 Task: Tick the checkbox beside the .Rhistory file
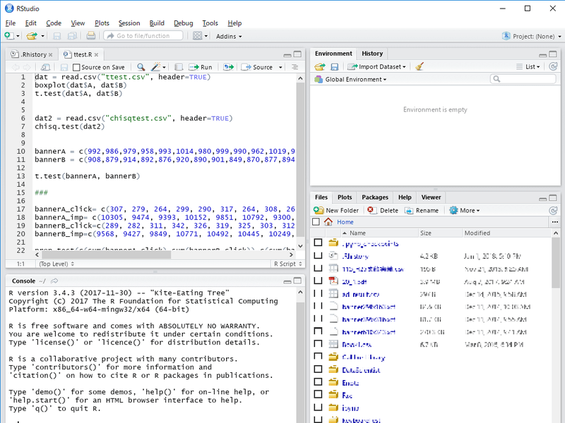pos(318,255)
